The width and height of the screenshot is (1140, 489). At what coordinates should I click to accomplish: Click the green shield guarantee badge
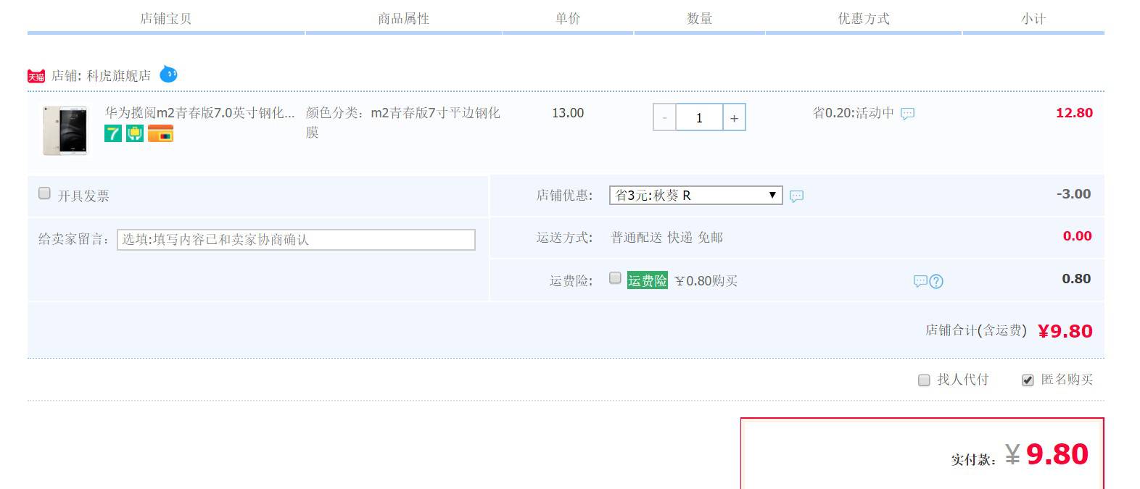coord(135,133)
